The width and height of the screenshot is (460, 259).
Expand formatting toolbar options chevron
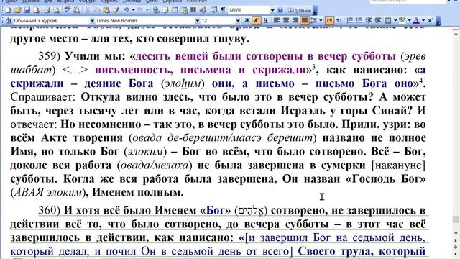(438, 21)
